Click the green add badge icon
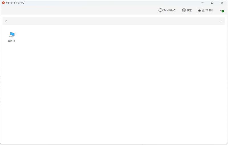This screenshot has height=145, width=228. coord(223,11)
